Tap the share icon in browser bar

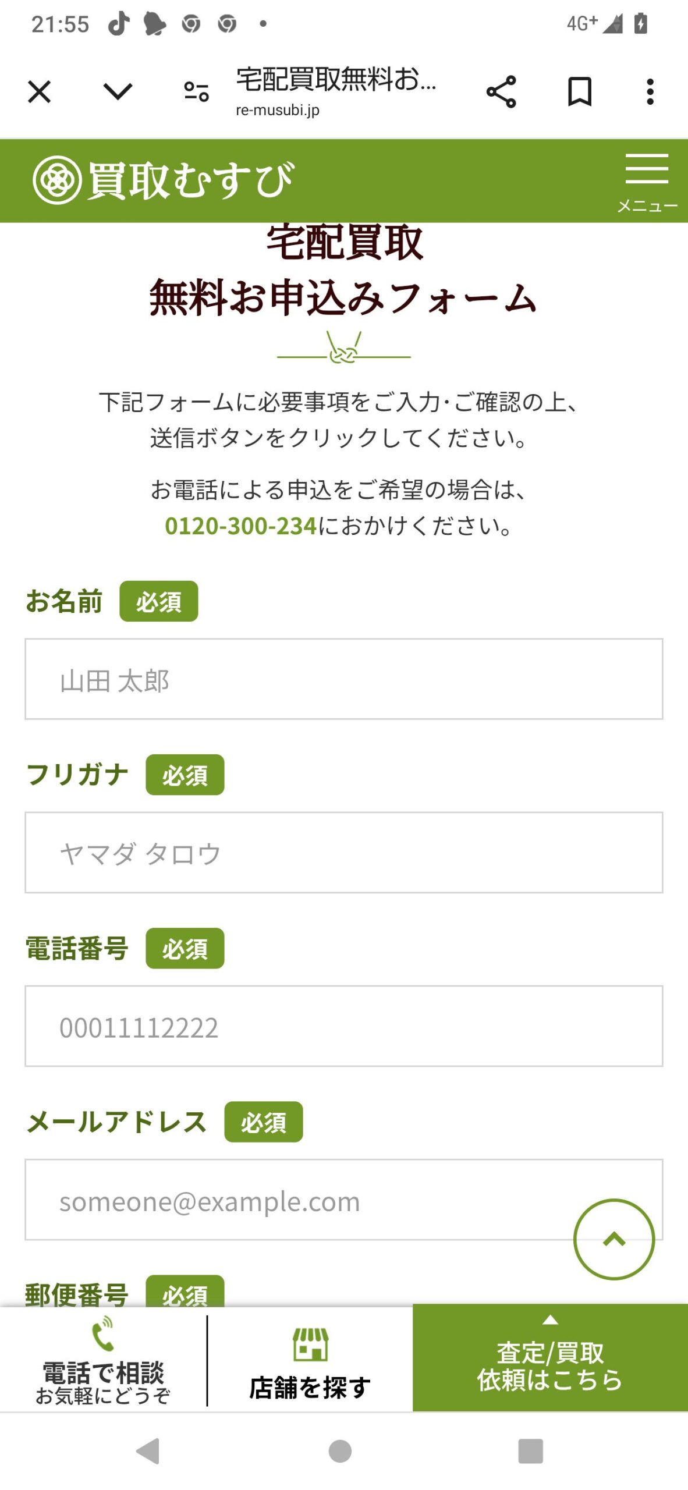click(x=501, y=92)
